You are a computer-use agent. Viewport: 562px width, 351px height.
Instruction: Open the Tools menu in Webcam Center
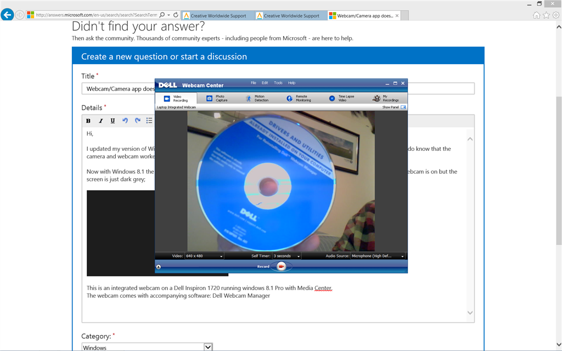coord(278,83)
